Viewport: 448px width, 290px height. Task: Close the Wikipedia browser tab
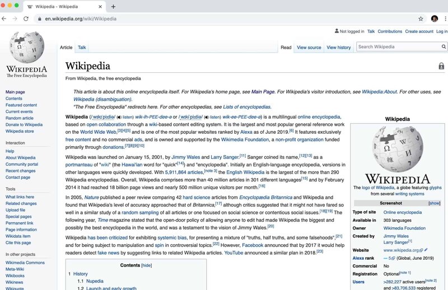pos(100,7)
